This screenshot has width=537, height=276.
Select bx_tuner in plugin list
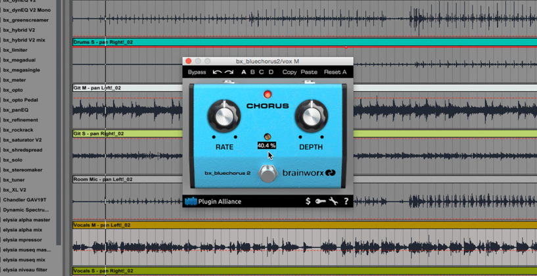(x=14, y=180)
